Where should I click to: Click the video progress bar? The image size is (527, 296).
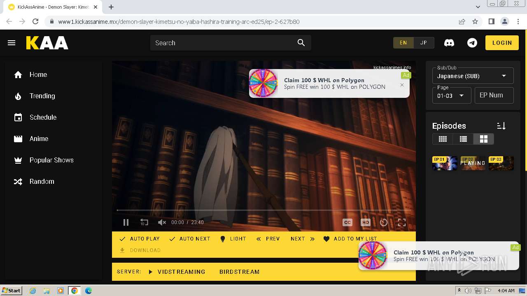pos(264,210)
